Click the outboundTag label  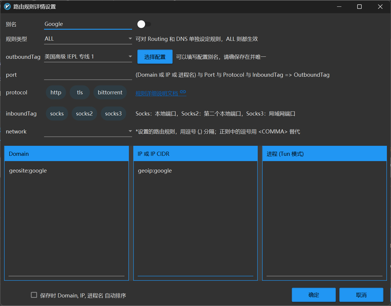23,57
